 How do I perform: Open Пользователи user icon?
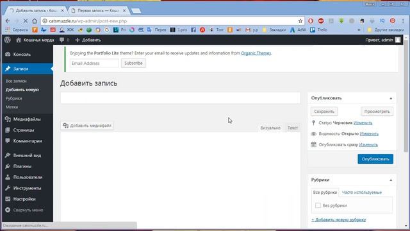pyautogui.click(x=8, y=177)
